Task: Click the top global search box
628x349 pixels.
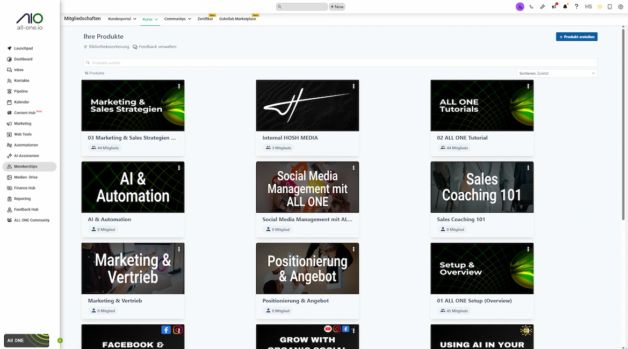Action: coord(302,7)
